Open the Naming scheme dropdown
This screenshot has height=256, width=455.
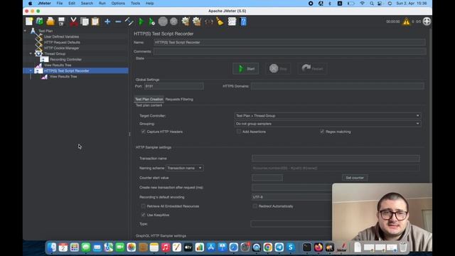click(x=185, y=168)
